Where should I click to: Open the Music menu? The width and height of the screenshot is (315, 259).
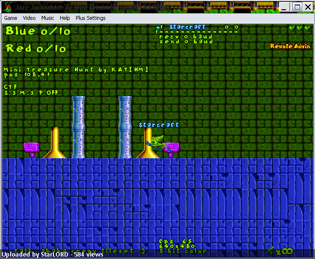pyautogui.click(x=48, y=18)
